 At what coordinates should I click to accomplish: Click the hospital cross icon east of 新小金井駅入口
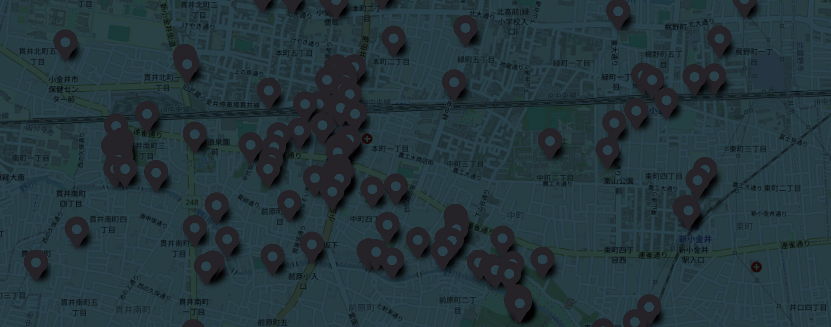click(756, 267)
